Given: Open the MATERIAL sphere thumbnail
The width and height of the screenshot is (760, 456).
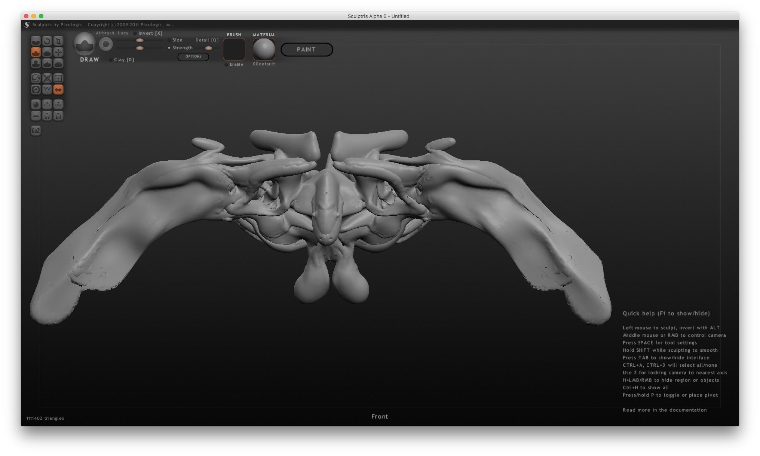Looking at the screenshot, I should (x=264, y=49).
